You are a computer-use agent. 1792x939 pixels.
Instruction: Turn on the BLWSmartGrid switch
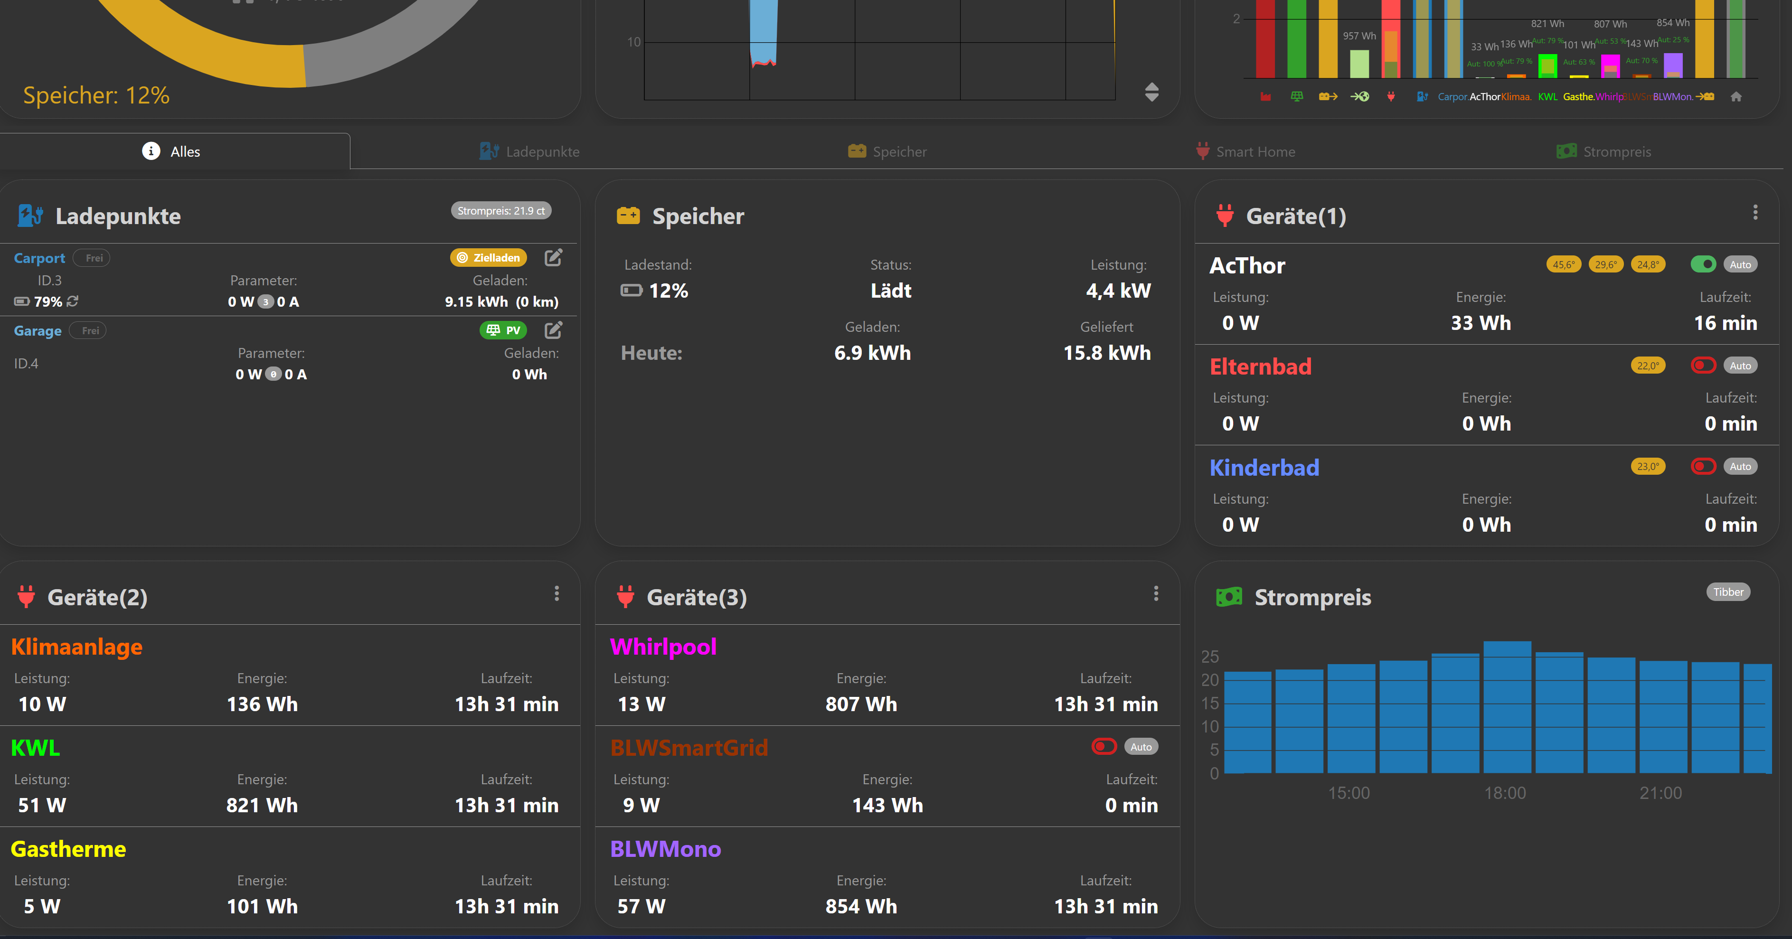(1104, 746)
